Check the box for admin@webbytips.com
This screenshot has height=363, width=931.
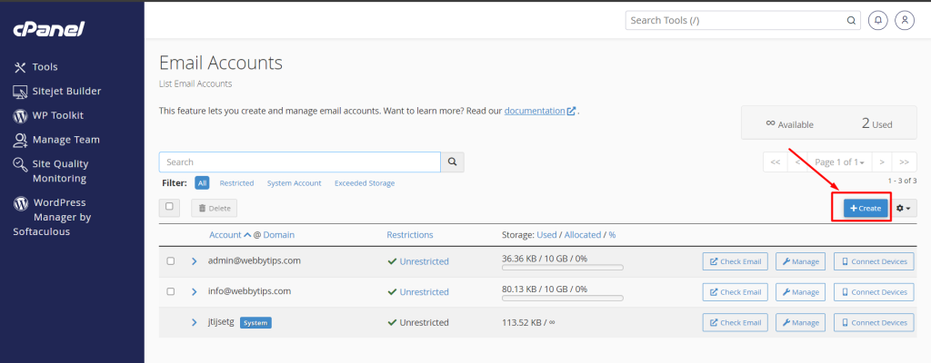pos(171,261)
